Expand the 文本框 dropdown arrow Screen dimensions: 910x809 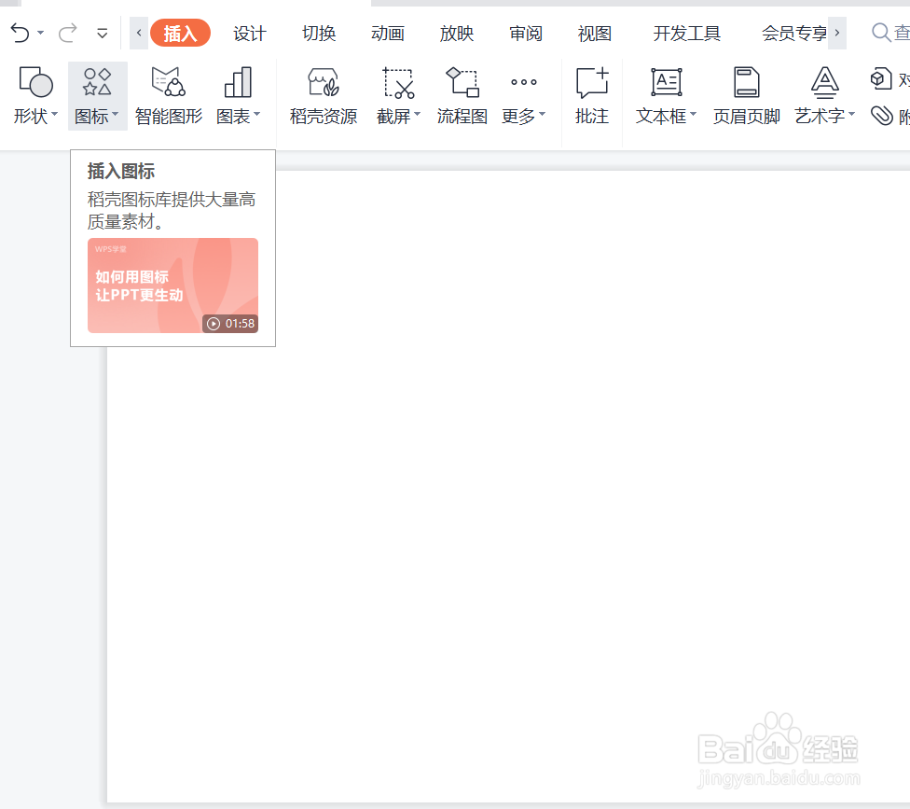tap(693, 115)
